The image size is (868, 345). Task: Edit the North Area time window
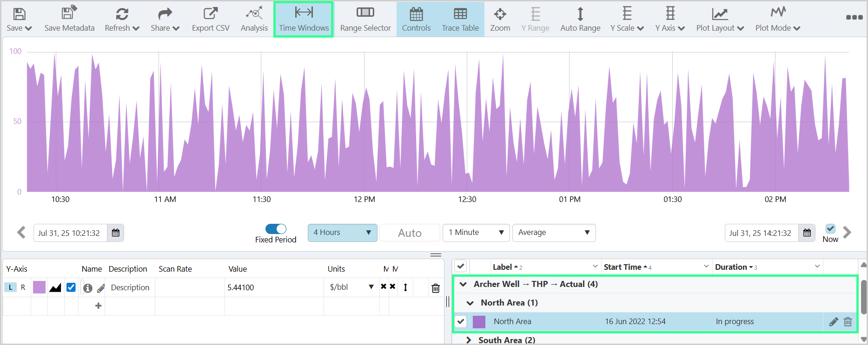click(x=834, y=322)
